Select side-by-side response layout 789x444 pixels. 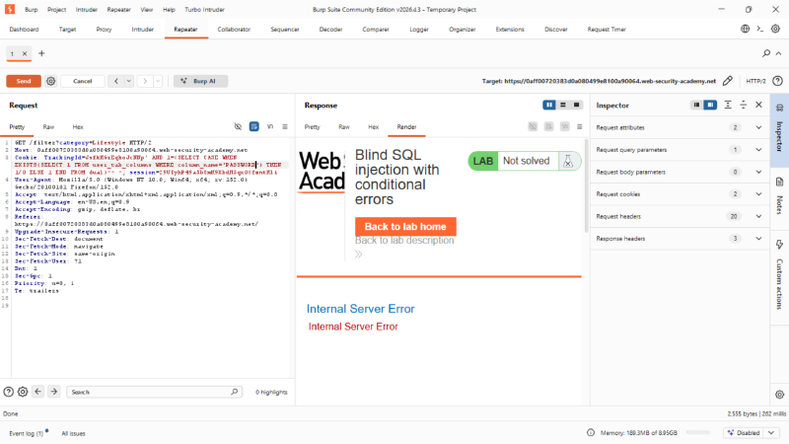coord(549,105)
